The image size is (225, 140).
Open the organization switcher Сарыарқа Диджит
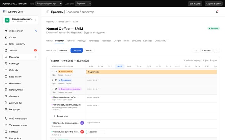(x=20, y=20)
